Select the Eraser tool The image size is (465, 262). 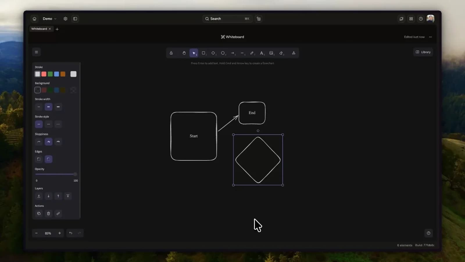[281, 53]
